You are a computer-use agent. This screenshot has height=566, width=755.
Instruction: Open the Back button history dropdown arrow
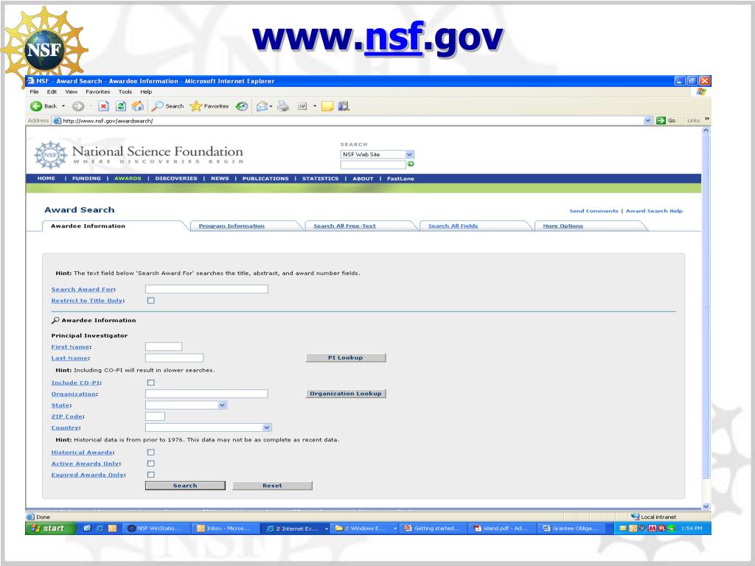(63, 106)
